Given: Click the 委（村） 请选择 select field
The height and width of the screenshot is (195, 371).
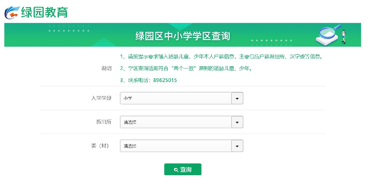Looking at the screenshot, I should coord(181,146).
